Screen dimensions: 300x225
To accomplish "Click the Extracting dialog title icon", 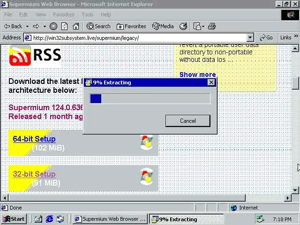I will click(x=89, y=82).
